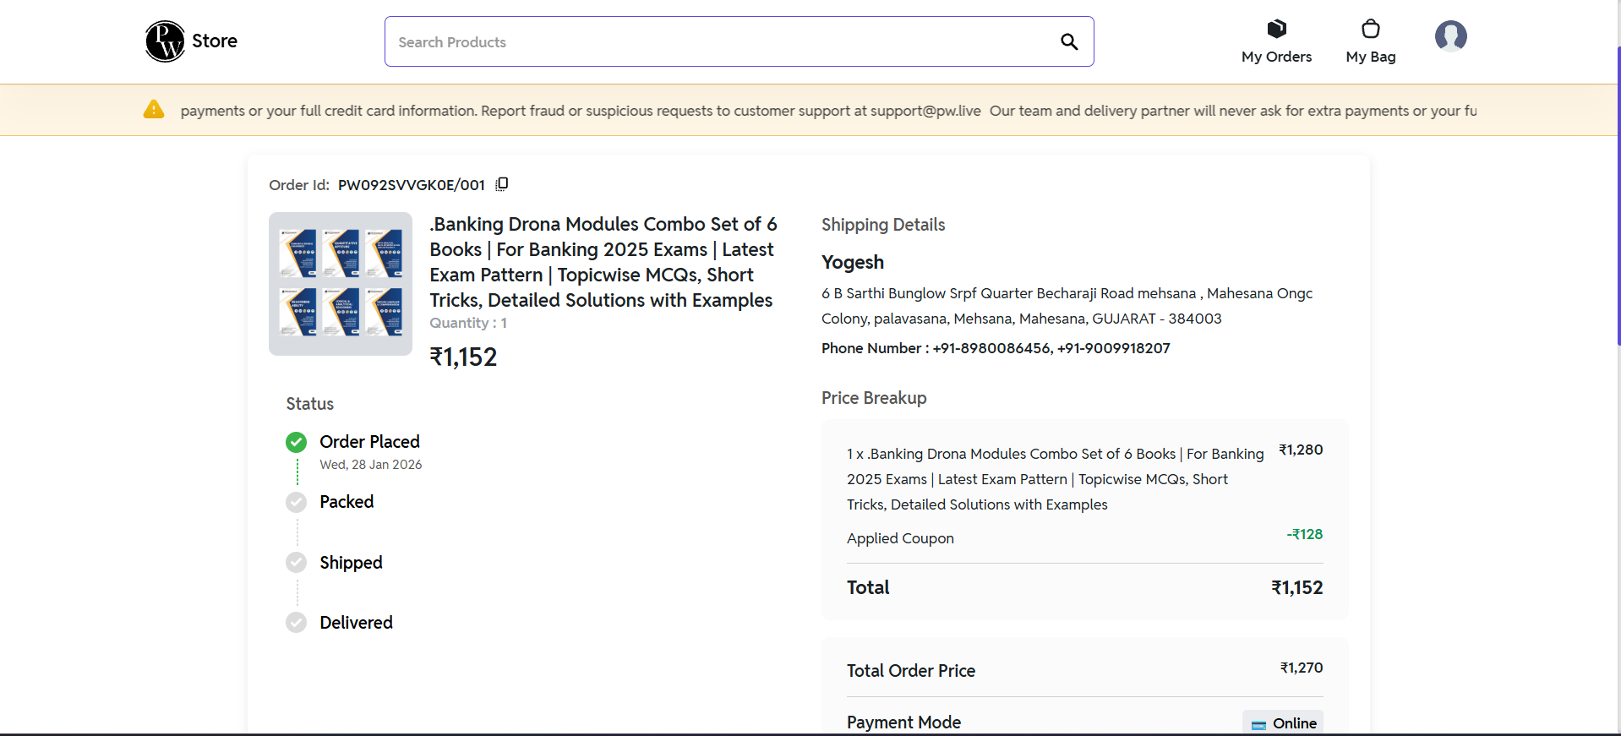Open the user profile avatar
The width and height of the screenshot is (1621, 736).
tap(1450, 36)
